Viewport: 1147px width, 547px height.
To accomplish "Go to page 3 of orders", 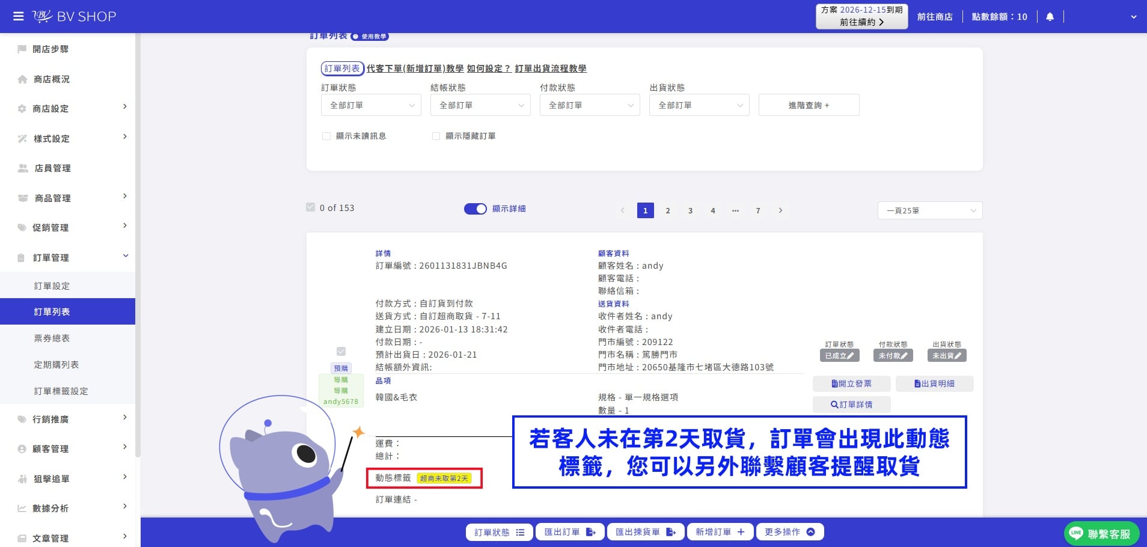I will tap(690, 210).
